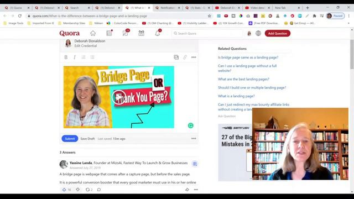Open Image Tools bookmark folder
This screenshot has width=354, height=199.
13,23
